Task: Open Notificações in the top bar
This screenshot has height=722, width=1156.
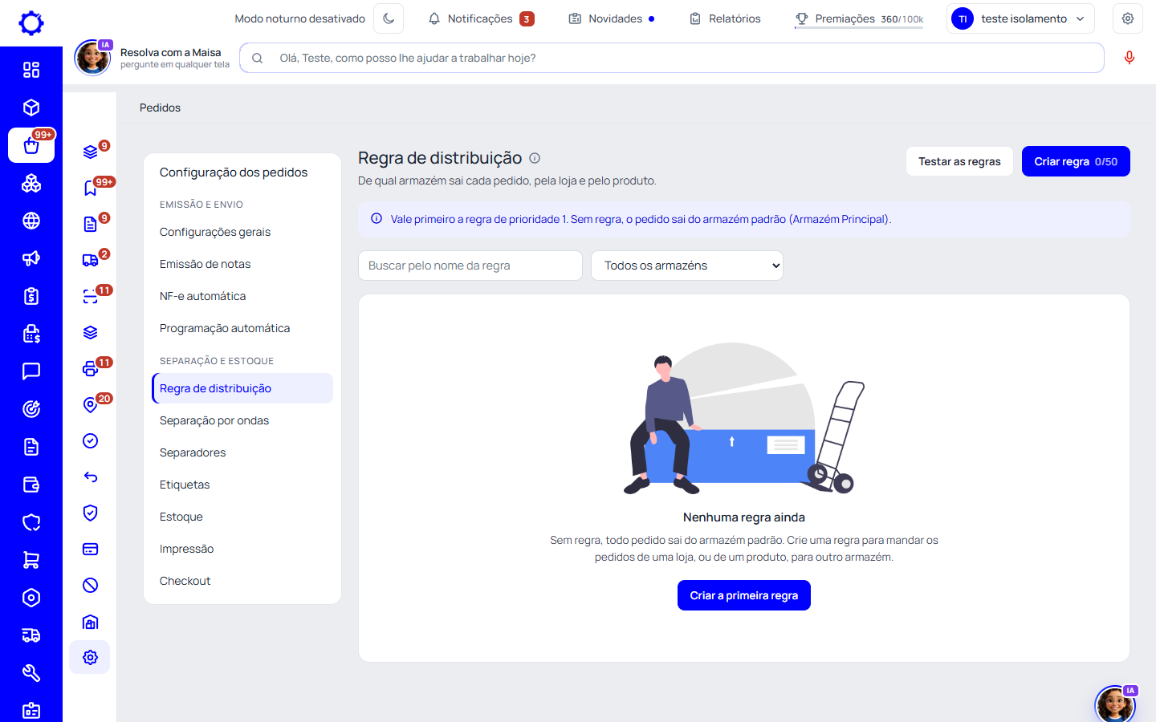Action: click(481, 18)
